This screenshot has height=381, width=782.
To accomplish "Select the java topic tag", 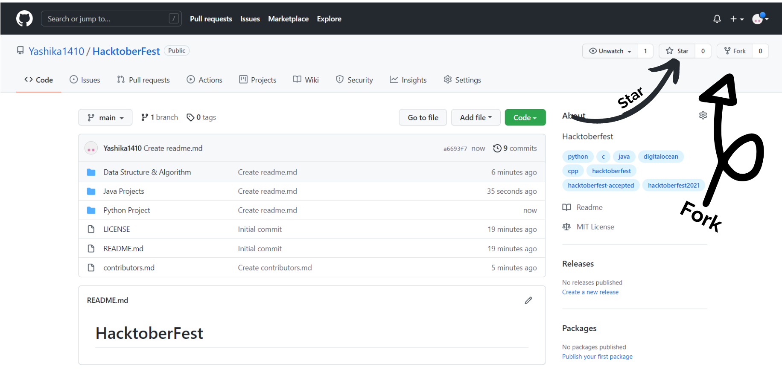I will 624,157.
